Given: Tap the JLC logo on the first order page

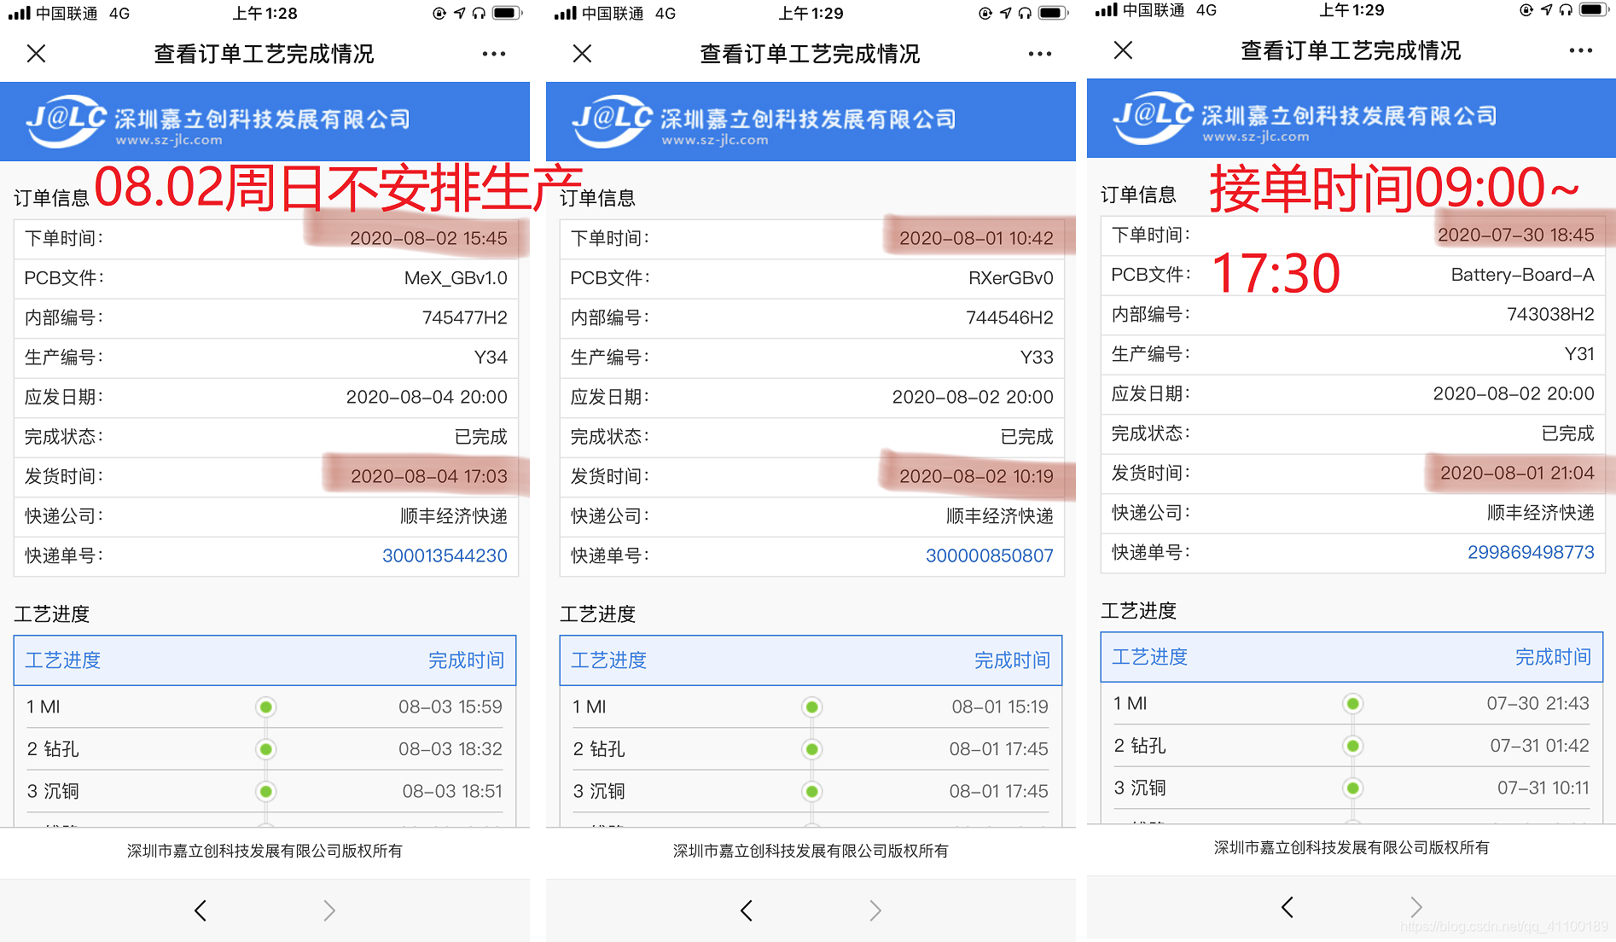Looking at the screenshot, I should click(64, 119).
